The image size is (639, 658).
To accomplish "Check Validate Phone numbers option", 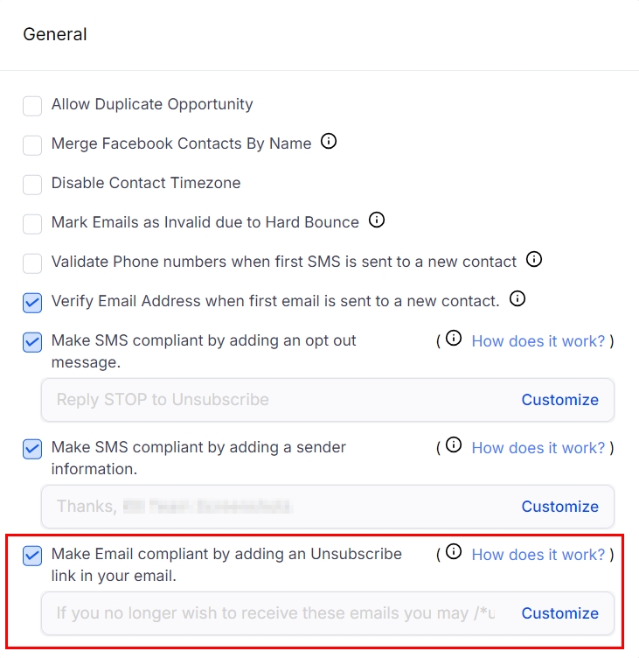I will tap(32, 263).
